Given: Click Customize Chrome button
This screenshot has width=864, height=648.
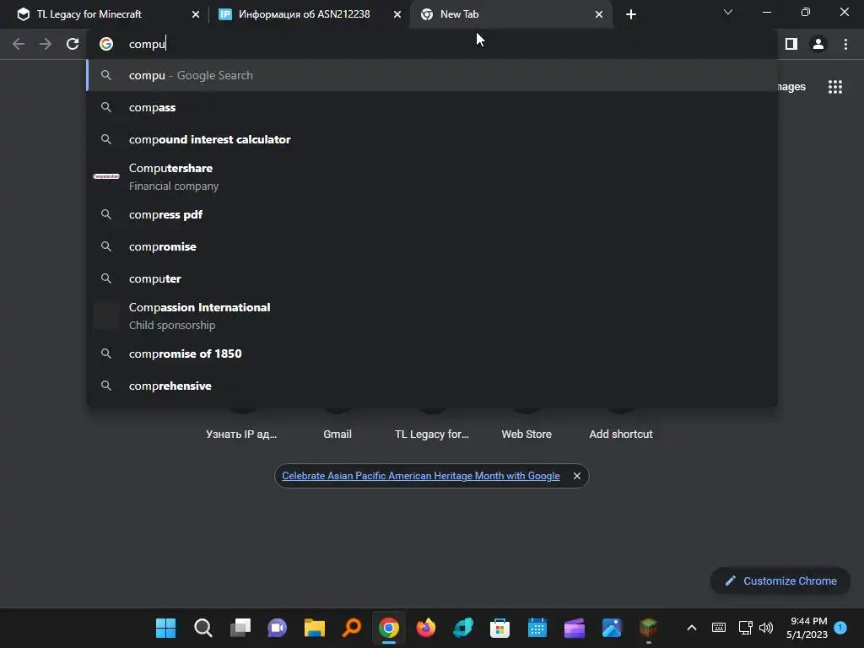Looking at the screenshot, I should click(780, 580).
